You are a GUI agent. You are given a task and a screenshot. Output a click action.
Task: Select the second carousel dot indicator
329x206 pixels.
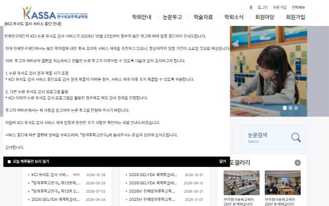(290, 108)
